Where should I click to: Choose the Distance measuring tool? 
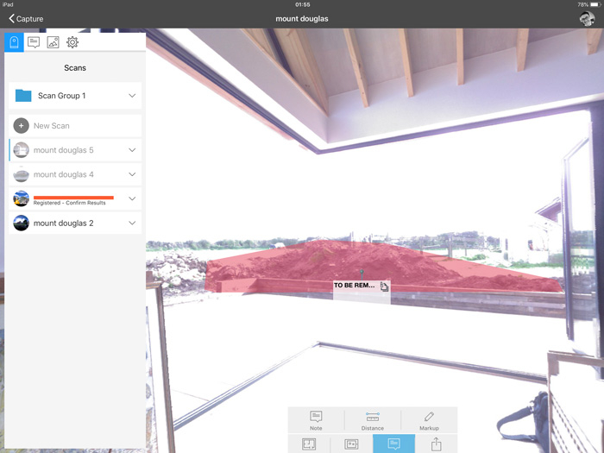tap(373, 420)
